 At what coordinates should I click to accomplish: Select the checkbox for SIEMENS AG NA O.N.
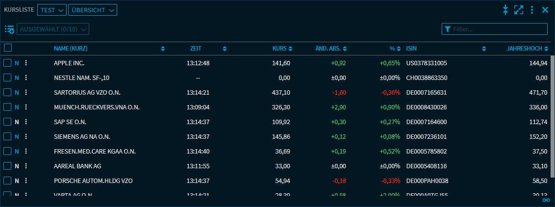tap(7, 137)
